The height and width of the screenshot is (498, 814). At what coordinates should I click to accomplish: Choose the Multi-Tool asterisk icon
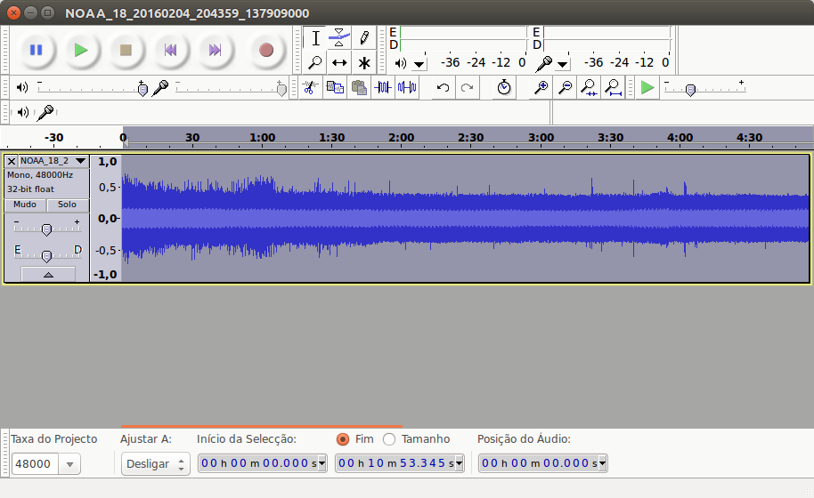click(364, 63)
